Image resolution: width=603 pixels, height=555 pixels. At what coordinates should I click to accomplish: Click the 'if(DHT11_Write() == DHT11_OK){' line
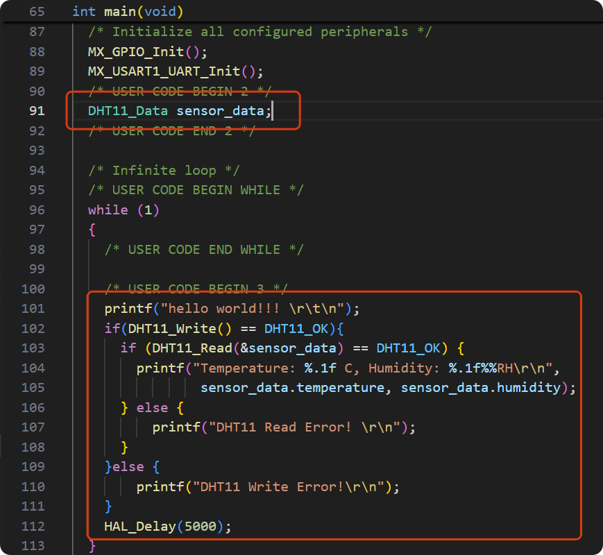[x=224, y=328]
